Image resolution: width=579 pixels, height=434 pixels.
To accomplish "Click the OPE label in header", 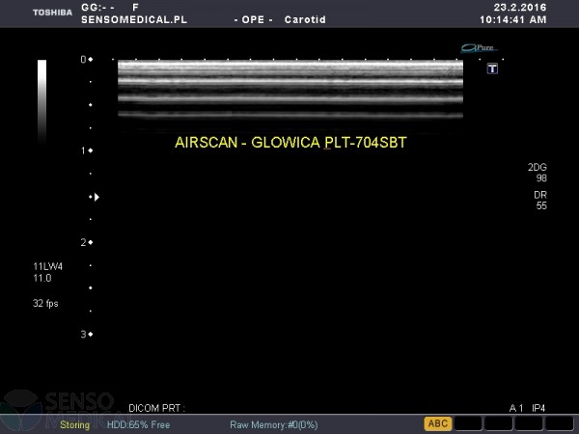I will point(253,19).
